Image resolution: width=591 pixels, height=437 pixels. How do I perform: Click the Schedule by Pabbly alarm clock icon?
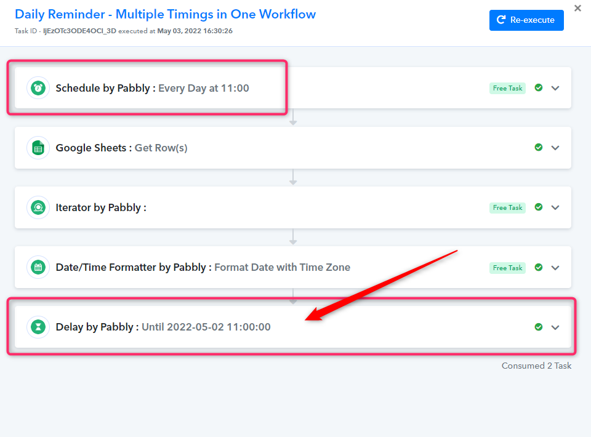(38, 88)
